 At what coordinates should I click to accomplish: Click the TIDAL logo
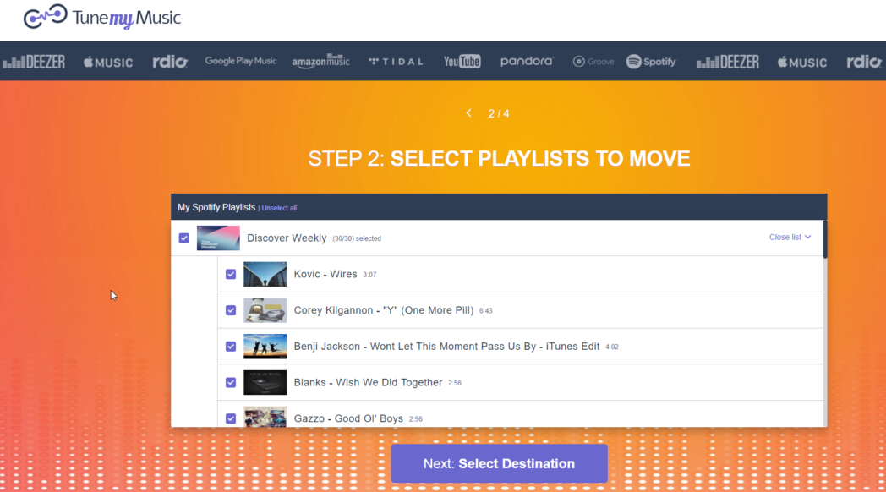(x=396, y=62)
